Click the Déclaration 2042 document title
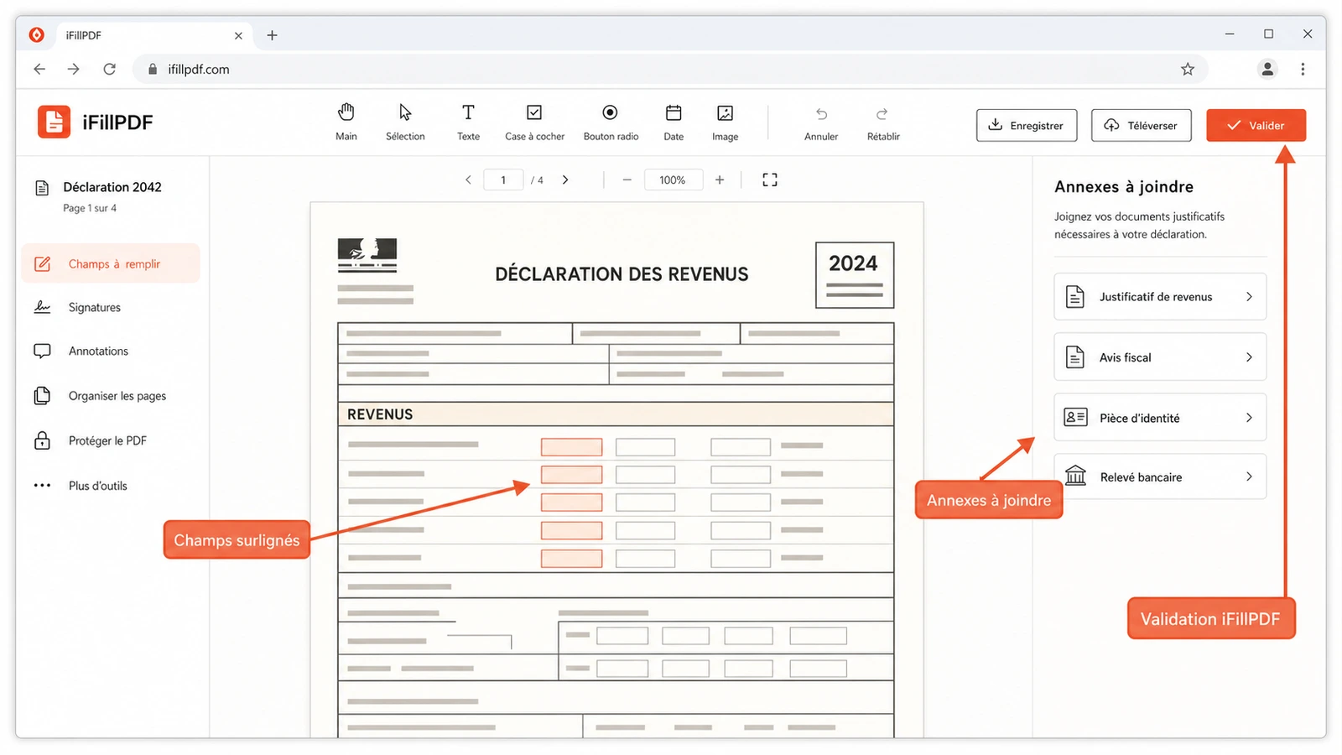The width and height of the screenshot is (1342, 755). (112, 187)
